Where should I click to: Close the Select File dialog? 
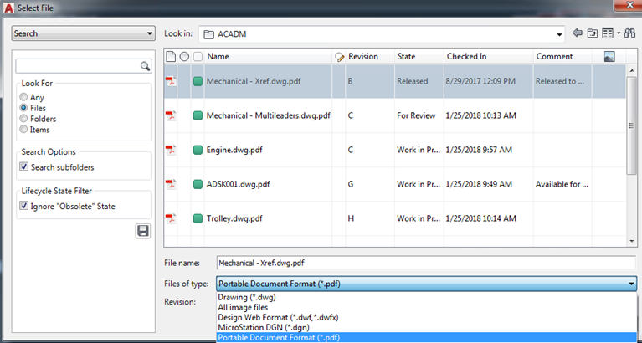(x=630, y=5)
